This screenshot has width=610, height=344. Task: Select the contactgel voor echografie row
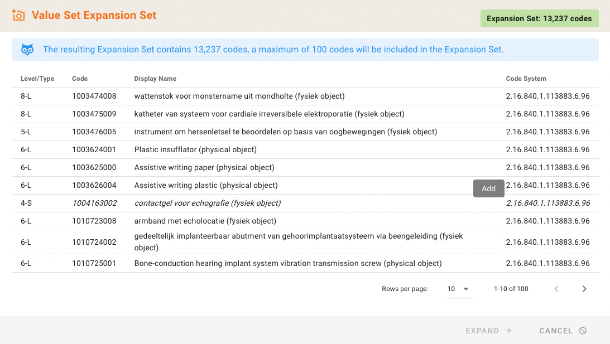207,203
